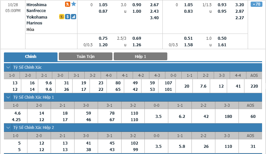
Task: Collapse markets with the 70 button
Action: pos(256,4)
